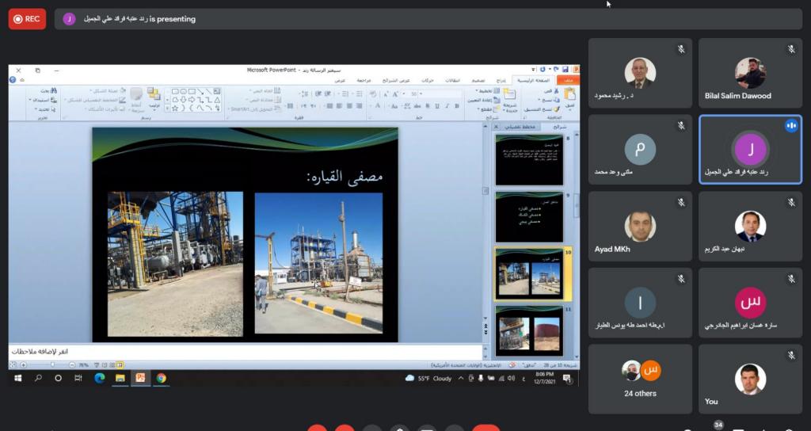This screenshot has width=811, height=431.
Task: Click the REC recording indicator
Action: 27,18
